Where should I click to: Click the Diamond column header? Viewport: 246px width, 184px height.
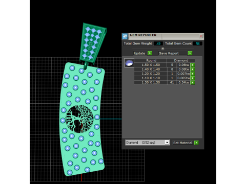coord(181,60)
